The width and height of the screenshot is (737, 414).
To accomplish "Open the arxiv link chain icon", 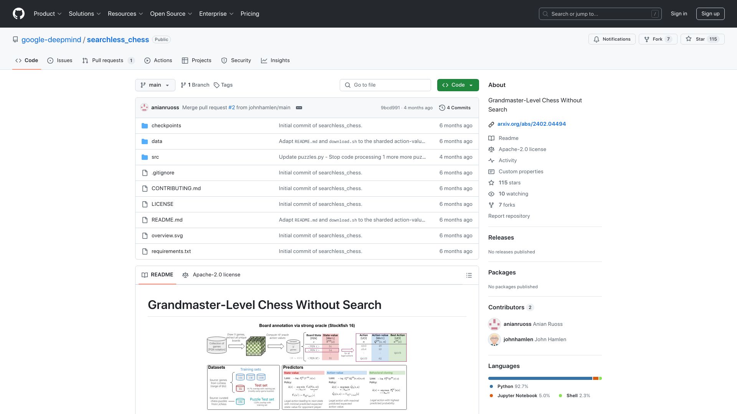I will click(x=491, y=124).
